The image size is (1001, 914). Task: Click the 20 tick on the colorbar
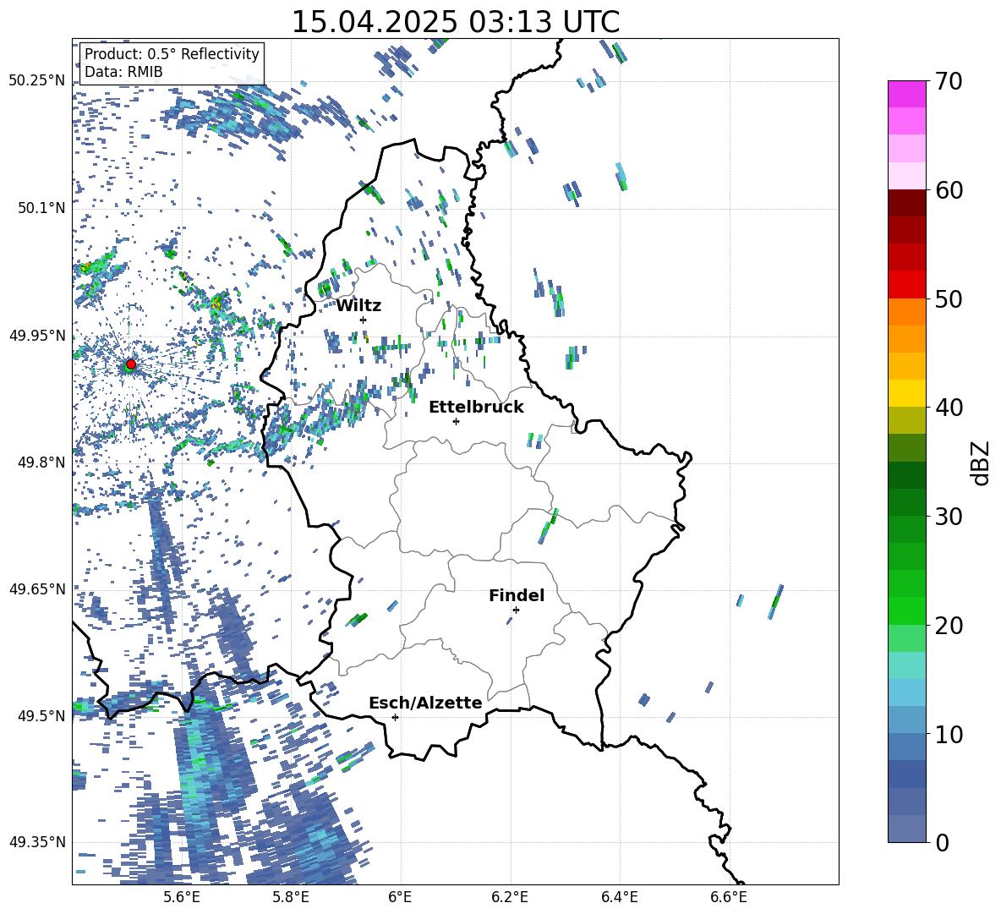(x=948, y=625)
